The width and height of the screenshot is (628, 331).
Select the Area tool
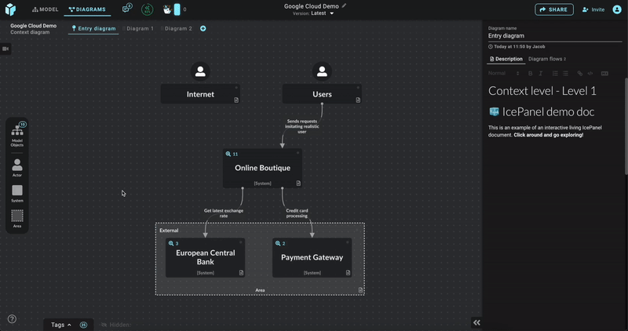16,219
